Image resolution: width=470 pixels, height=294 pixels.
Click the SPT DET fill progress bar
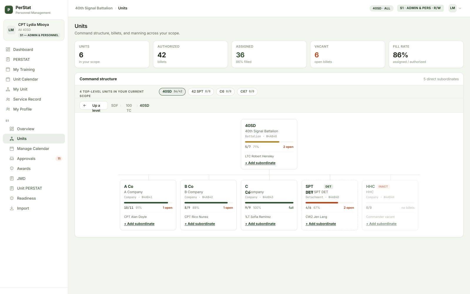click(330, 203)
